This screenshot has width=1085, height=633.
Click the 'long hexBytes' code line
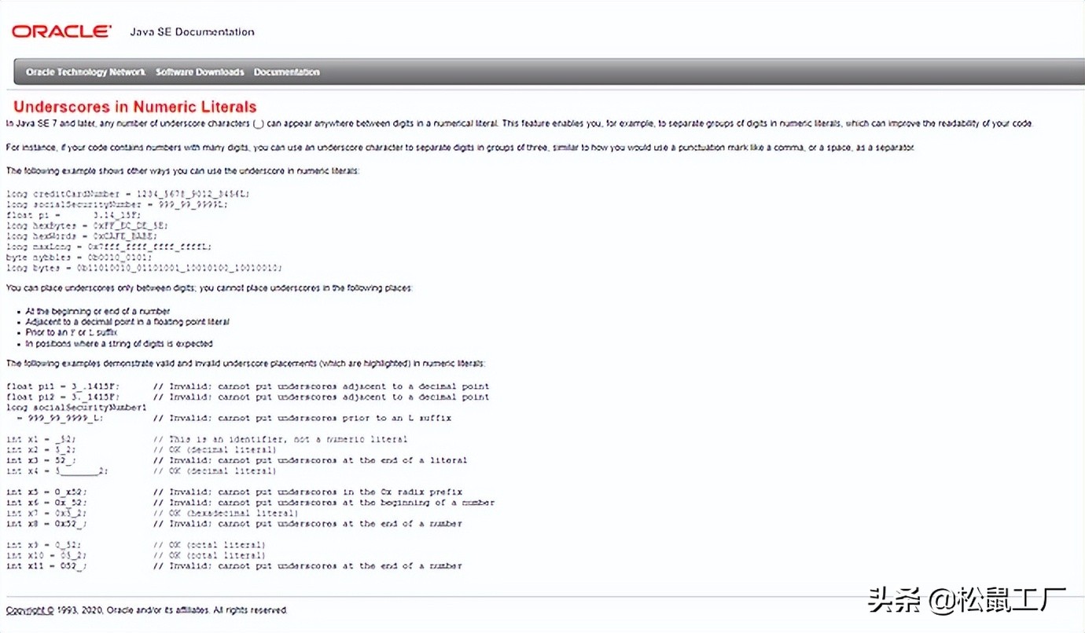coord(86,225)
